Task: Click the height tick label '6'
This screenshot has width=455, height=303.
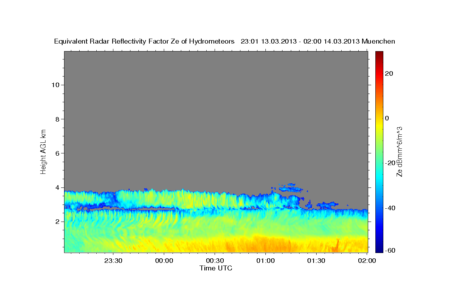Action: click(57, 153)
